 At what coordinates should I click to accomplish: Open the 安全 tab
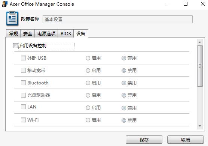(27, 33)
